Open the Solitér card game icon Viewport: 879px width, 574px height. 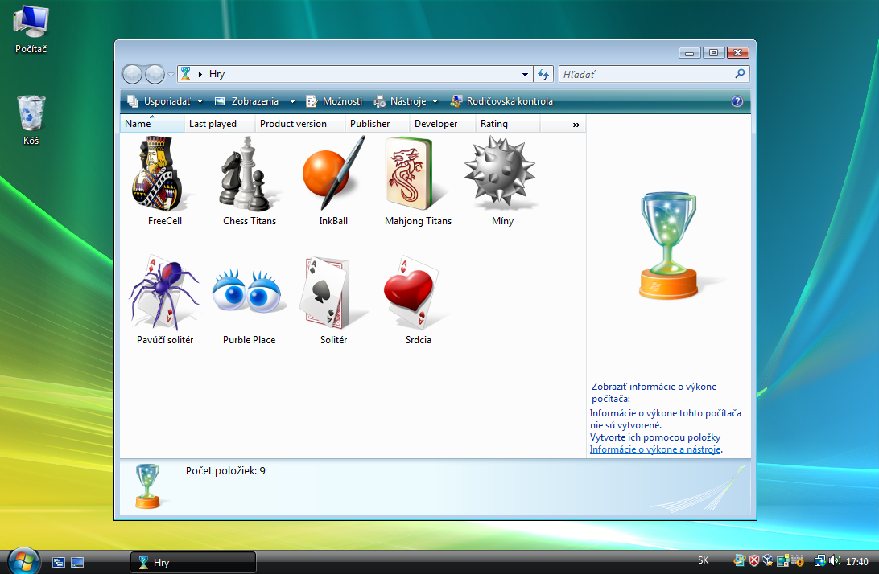[x=332, y=293]
